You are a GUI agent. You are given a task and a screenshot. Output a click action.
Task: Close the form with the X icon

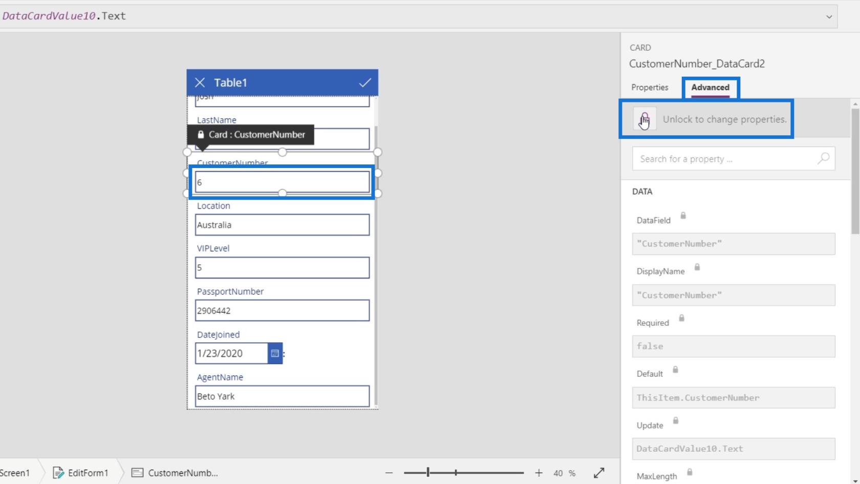pos(200,82)
